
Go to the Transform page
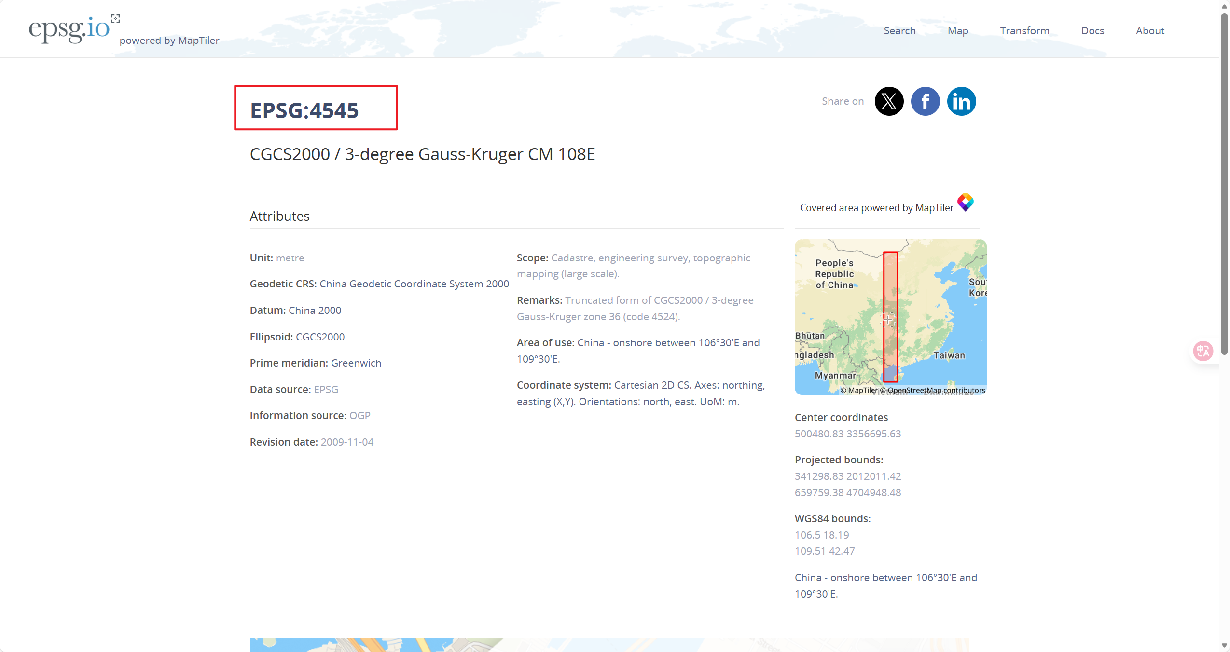(1024, 31)
